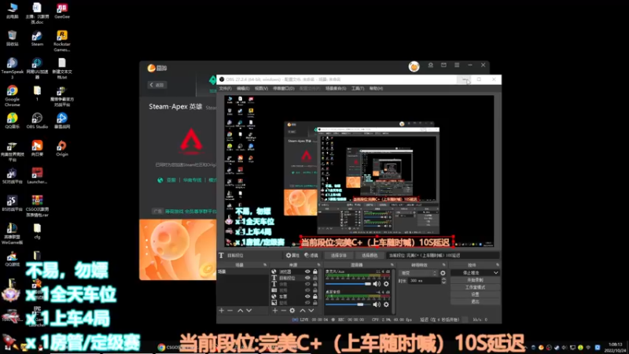Hide the 车票 browser source eye icon

coord(307,297)
